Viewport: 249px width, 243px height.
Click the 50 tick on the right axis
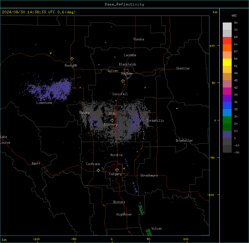point(213,83)
